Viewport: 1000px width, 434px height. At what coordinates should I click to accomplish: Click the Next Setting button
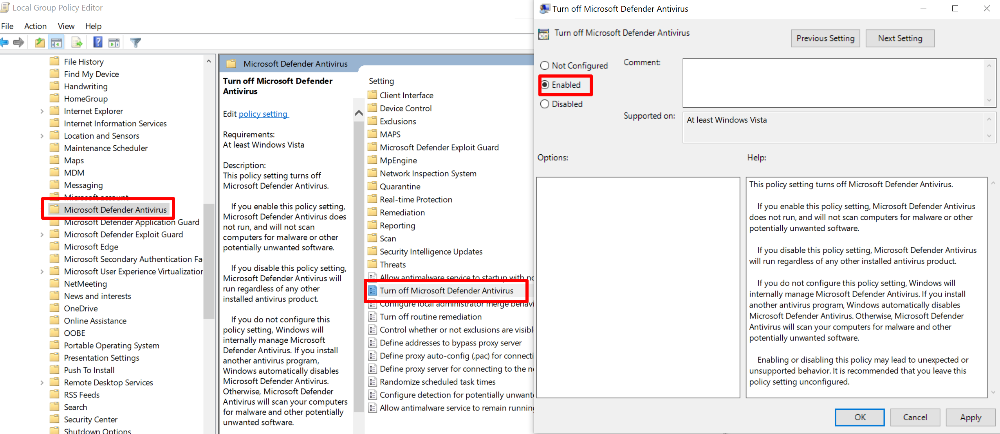(x=899, y=38)
